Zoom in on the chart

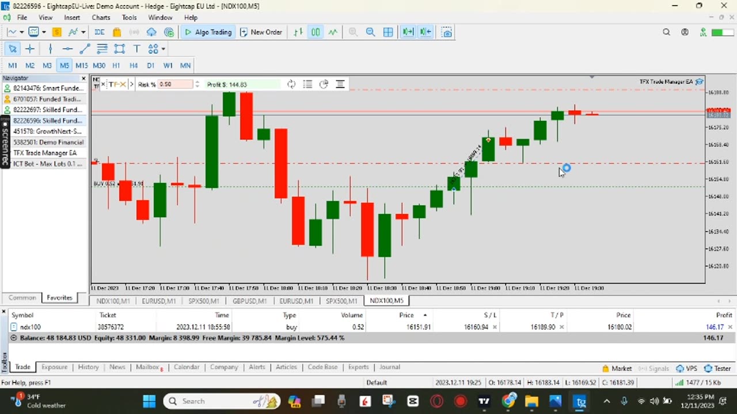(353, 32)
